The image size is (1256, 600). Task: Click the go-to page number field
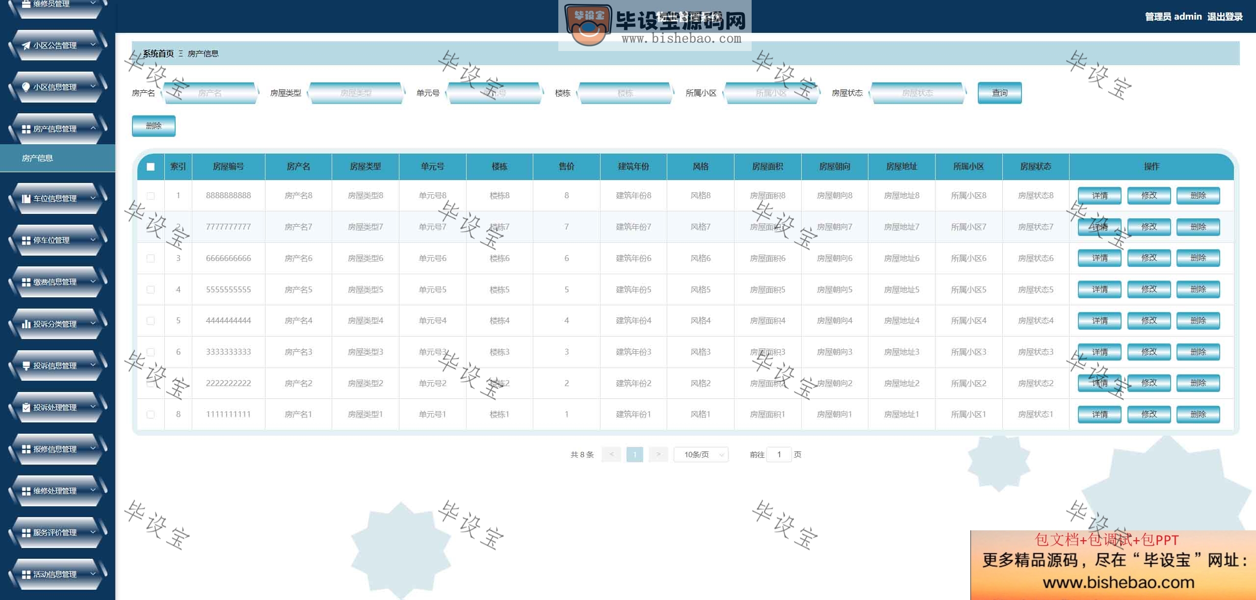pyautogui.click(x=779, y=454)
